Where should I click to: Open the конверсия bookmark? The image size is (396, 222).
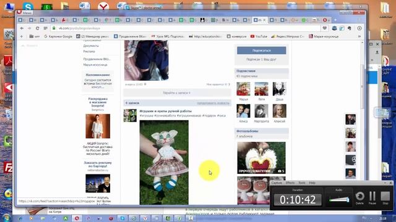(x=236, y=36)
